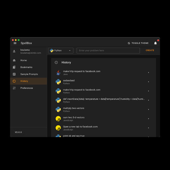
Task: Click the Java icon for the facebook.com request
Action: (58, 73)
